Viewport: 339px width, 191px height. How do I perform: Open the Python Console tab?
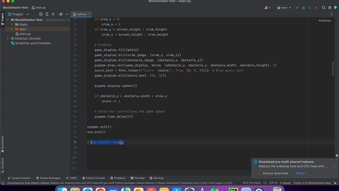click(93, 178)
